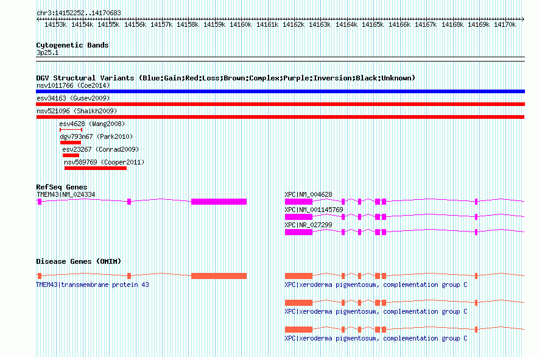542x357 pixels.
Task: Open the RefSeq Genes track heading
Action: click(x=62, y=187)
